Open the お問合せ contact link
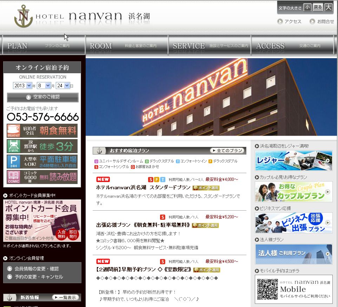The image size is (338, 307). click(x=322, y=21)
